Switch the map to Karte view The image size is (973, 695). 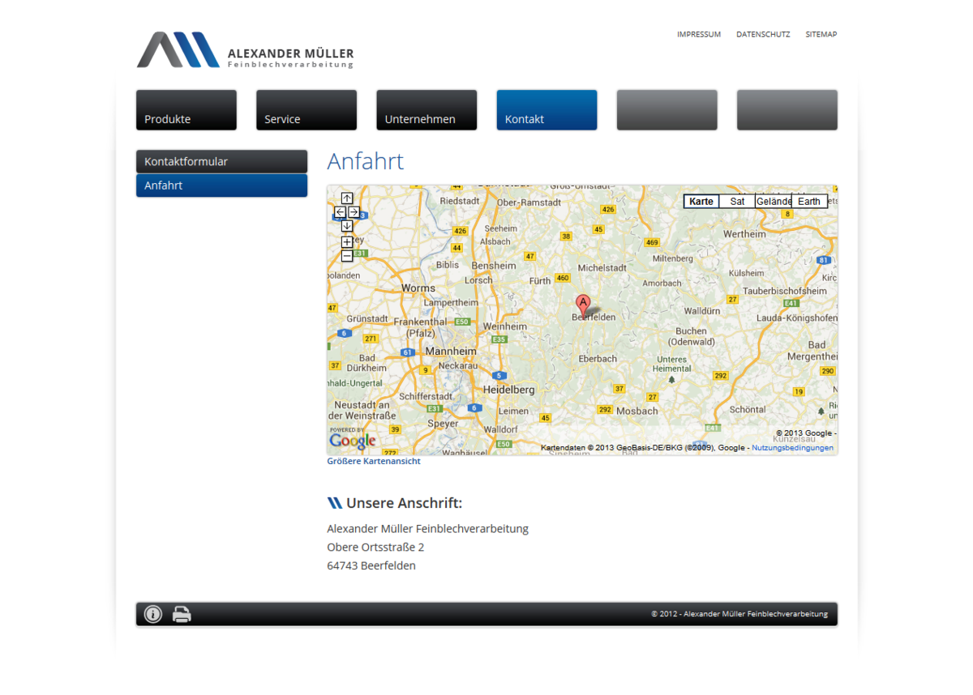(x=701, y=201)
